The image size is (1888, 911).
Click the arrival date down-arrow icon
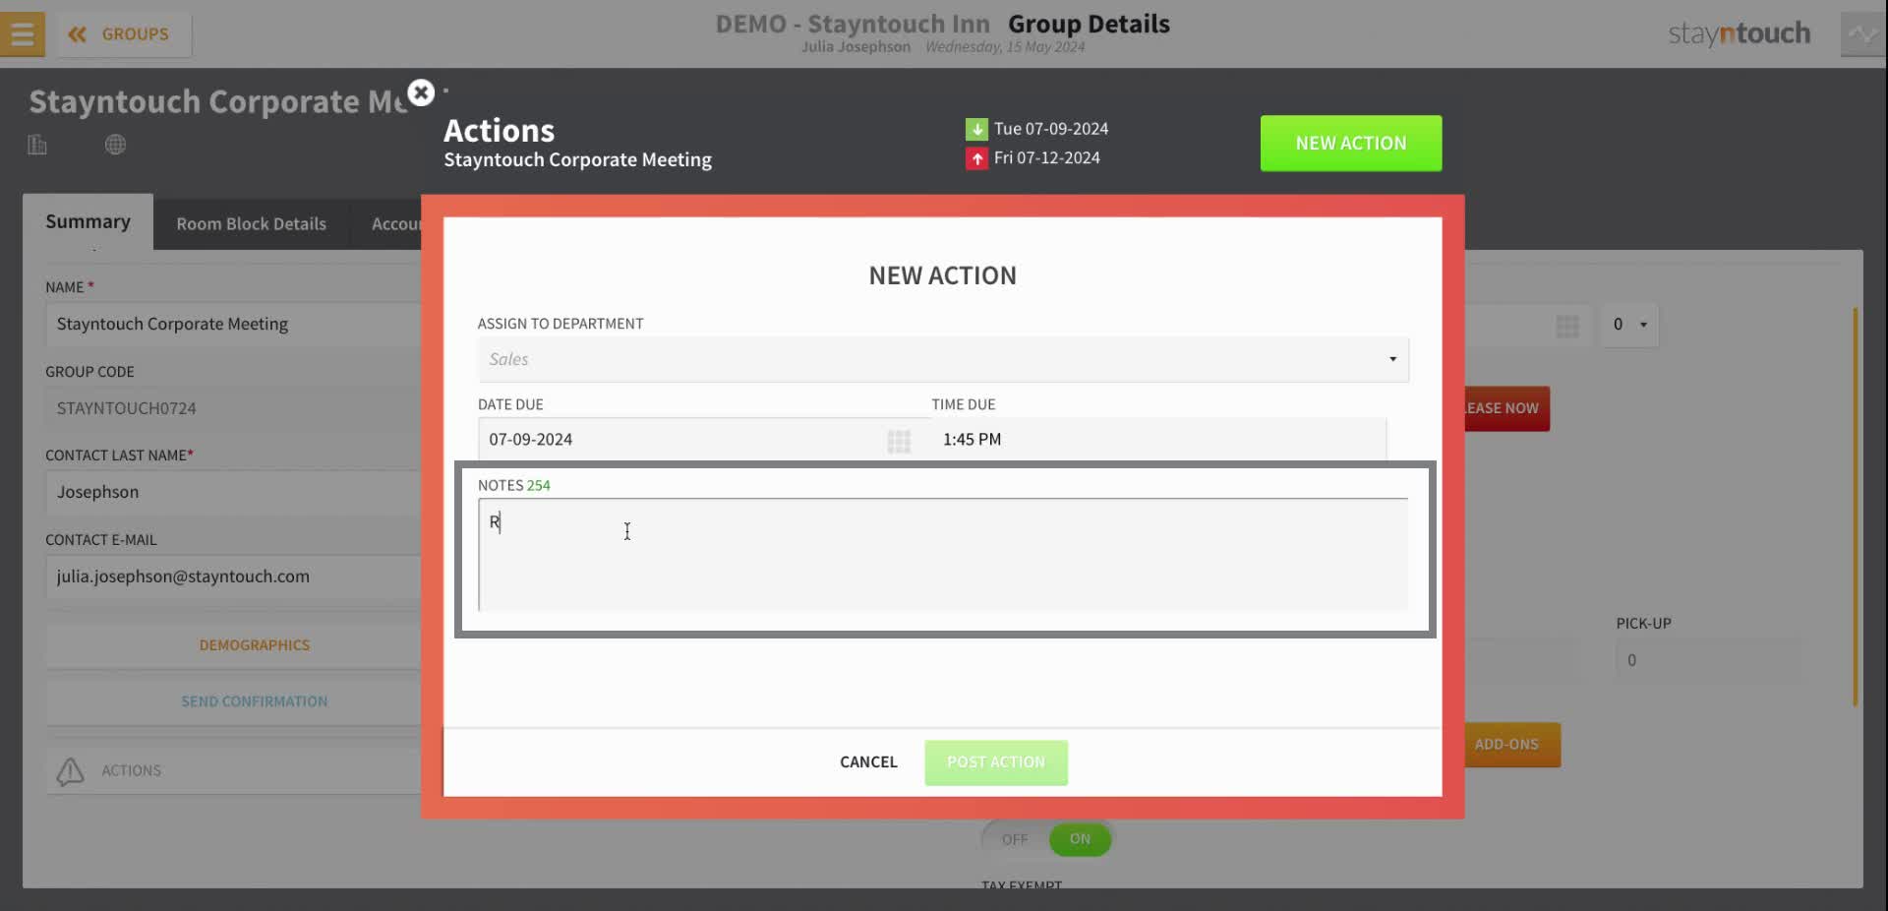point(976,130)
